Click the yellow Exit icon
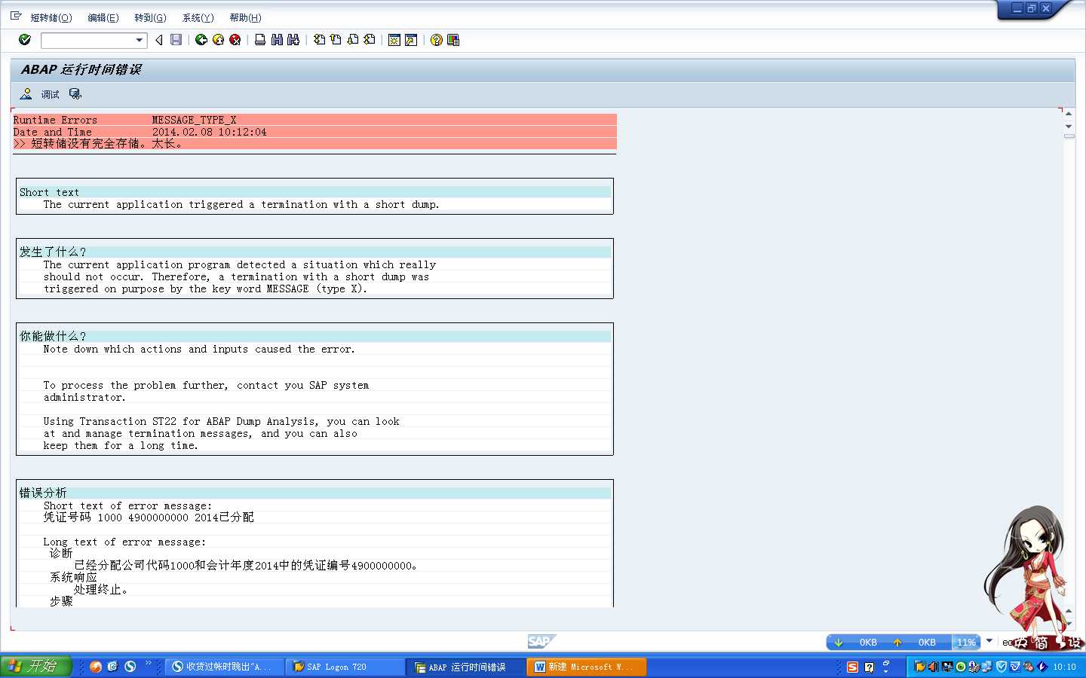 218,40
